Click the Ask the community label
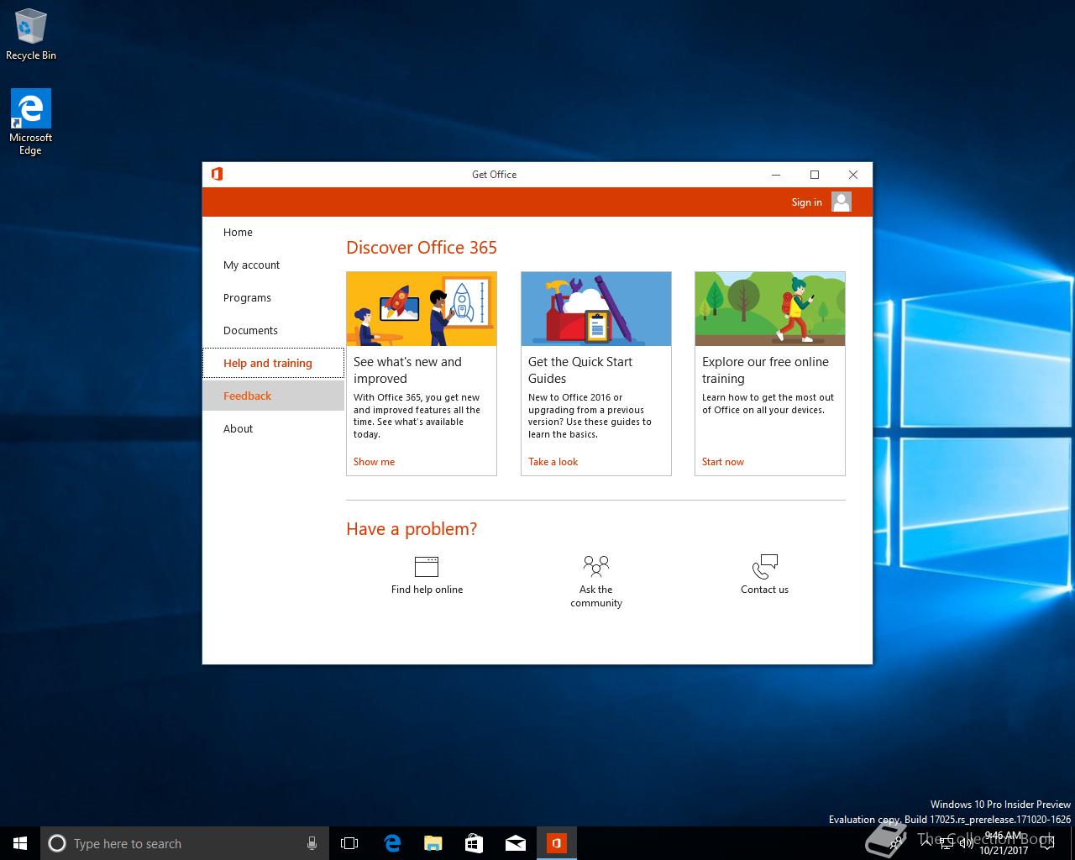This screenshot has width=1075, height=860. 596,596
